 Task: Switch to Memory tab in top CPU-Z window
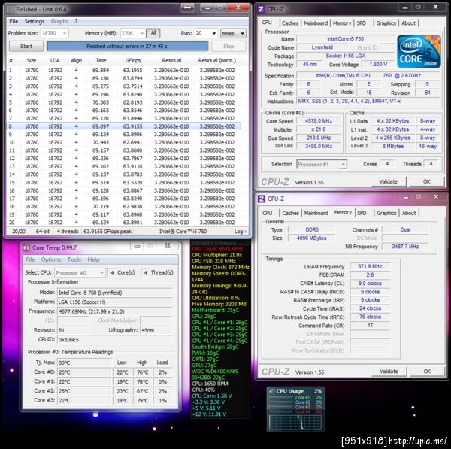[x=342, y=23]
